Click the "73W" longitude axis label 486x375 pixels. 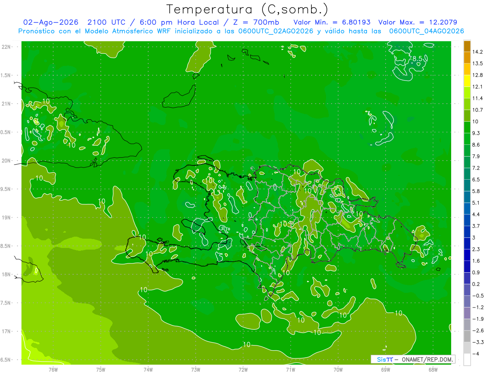pyautogui.click(x=196, y=369)
